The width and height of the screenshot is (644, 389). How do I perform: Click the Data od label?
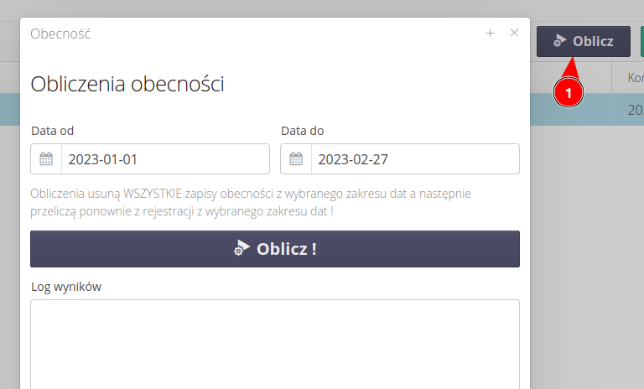tap(53, 131)
